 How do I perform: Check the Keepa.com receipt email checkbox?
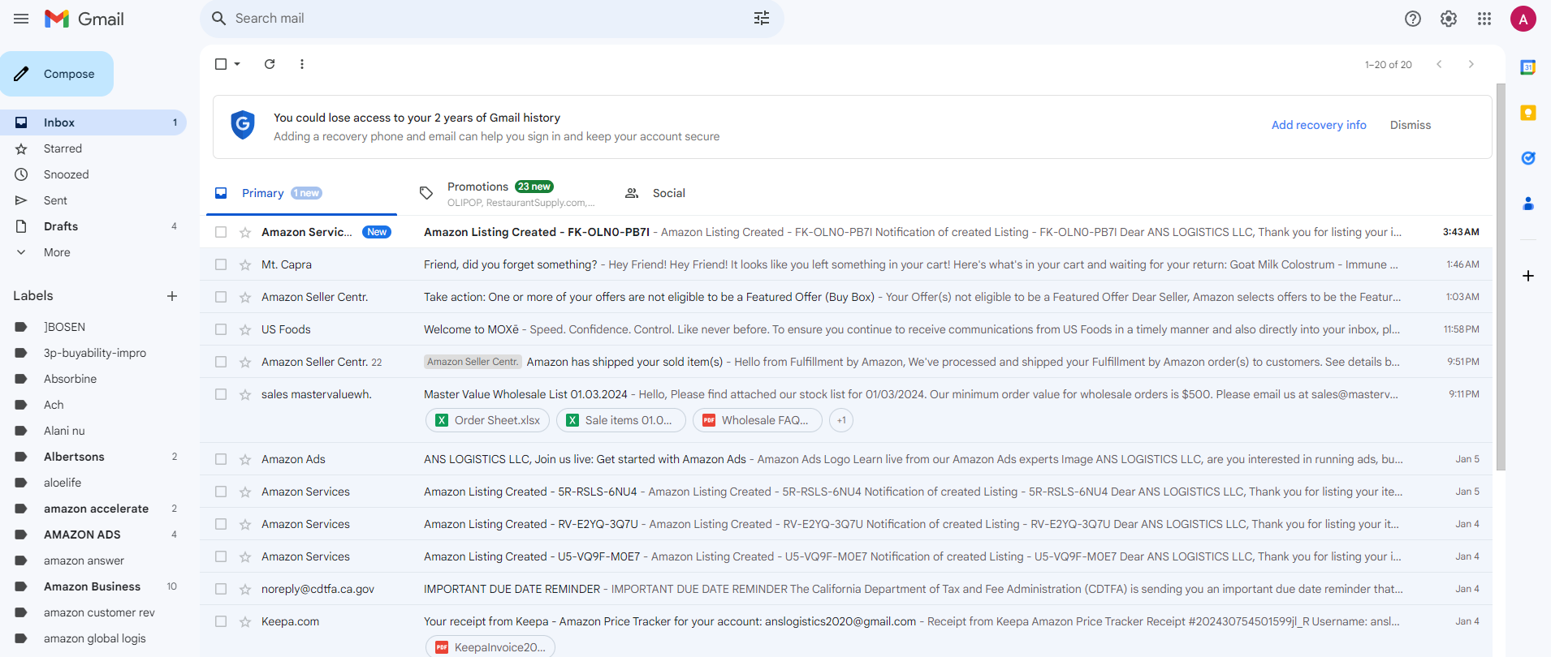tap(221, 621)
